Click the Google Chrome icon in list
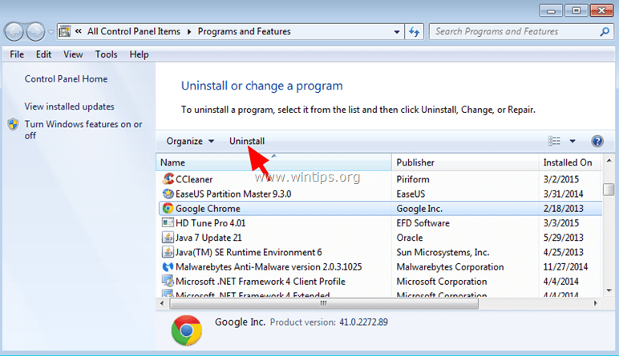Screen dimensions: 619x356 [x=168, y=208]
